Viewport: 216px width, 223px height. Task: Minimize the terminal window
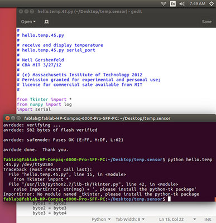13,118
